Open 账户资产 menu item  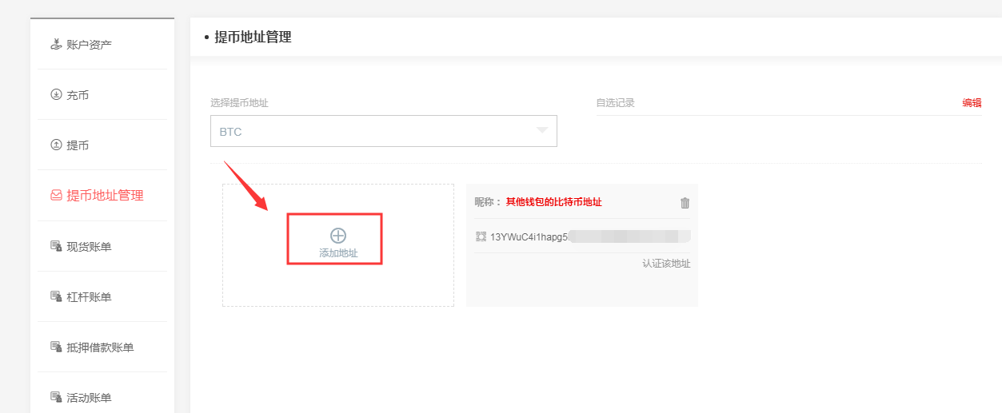[89, 44]
